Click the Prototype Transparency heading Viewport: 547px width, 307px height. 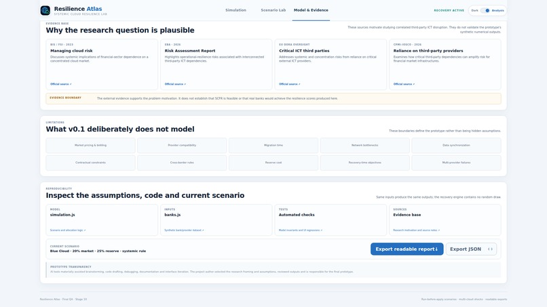71,266
